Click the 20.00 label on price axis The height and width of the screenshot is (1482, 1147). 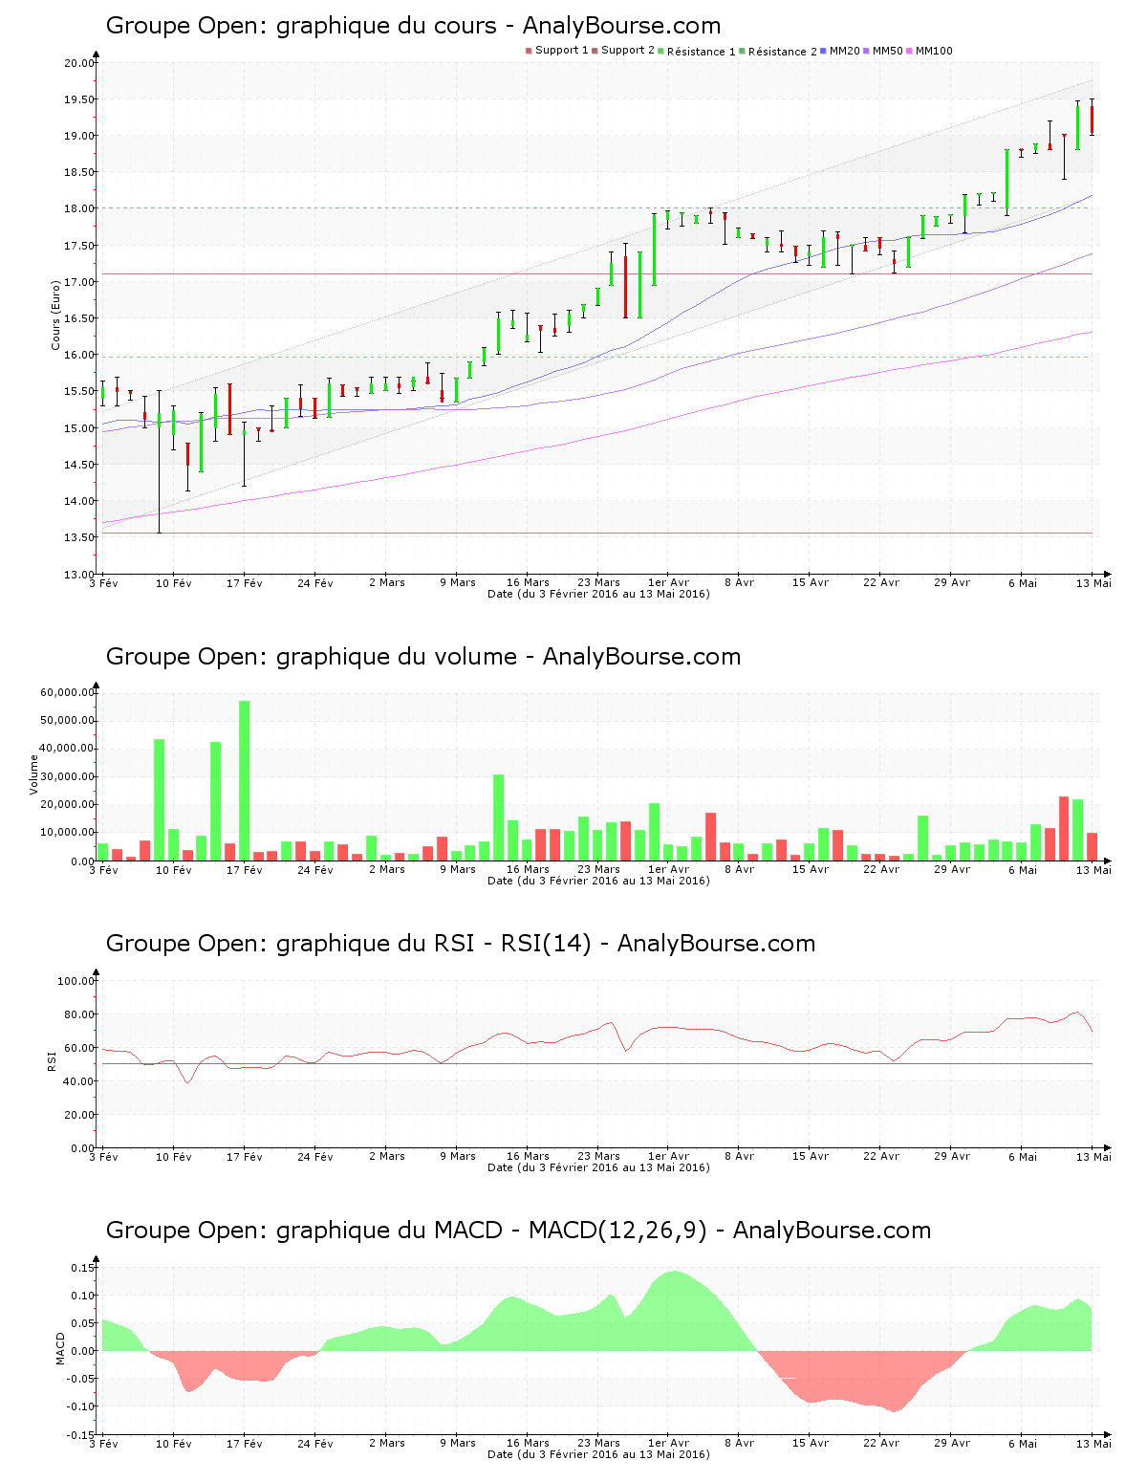pos(79,64)
